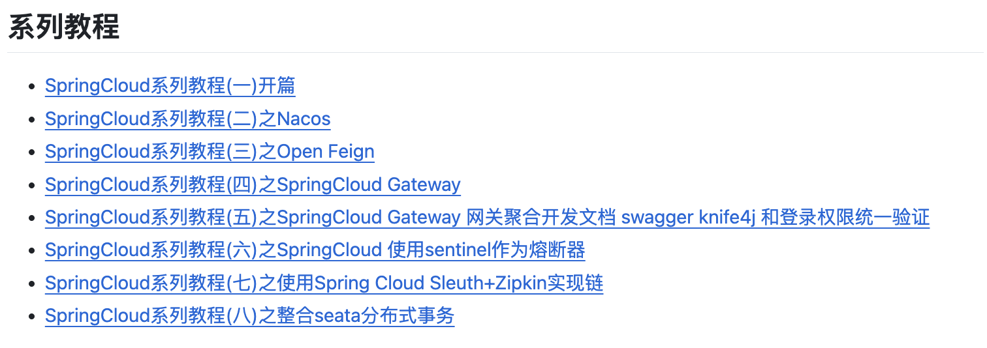
Task: Open SpringCloud系列教程(一)开篇 link
Action: (x=170, y=86)
